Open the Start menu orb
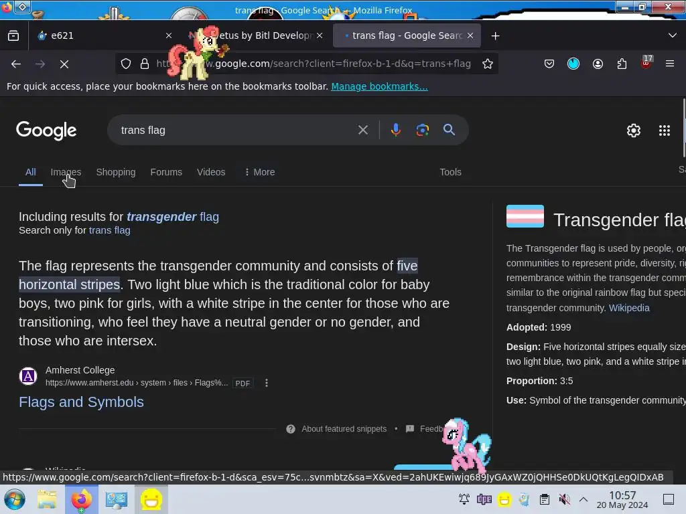The width and height of the screenshot is (686, 514). point(15,499)
